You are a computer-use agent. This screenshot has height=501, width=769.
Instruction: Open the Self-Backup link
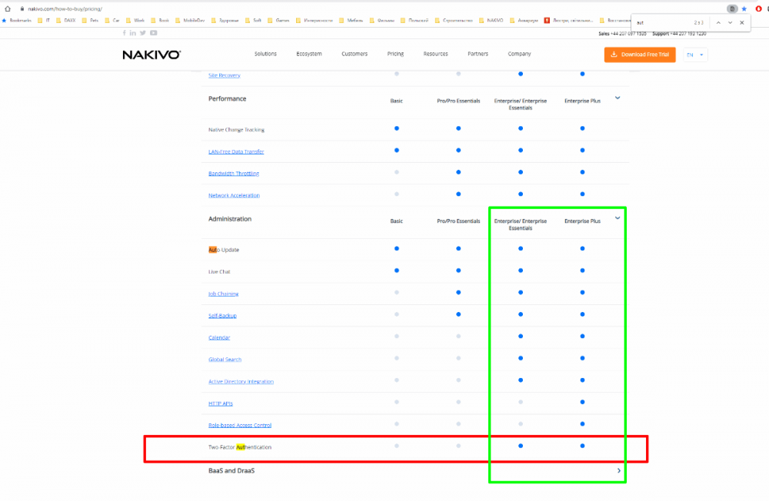[222, 316]
